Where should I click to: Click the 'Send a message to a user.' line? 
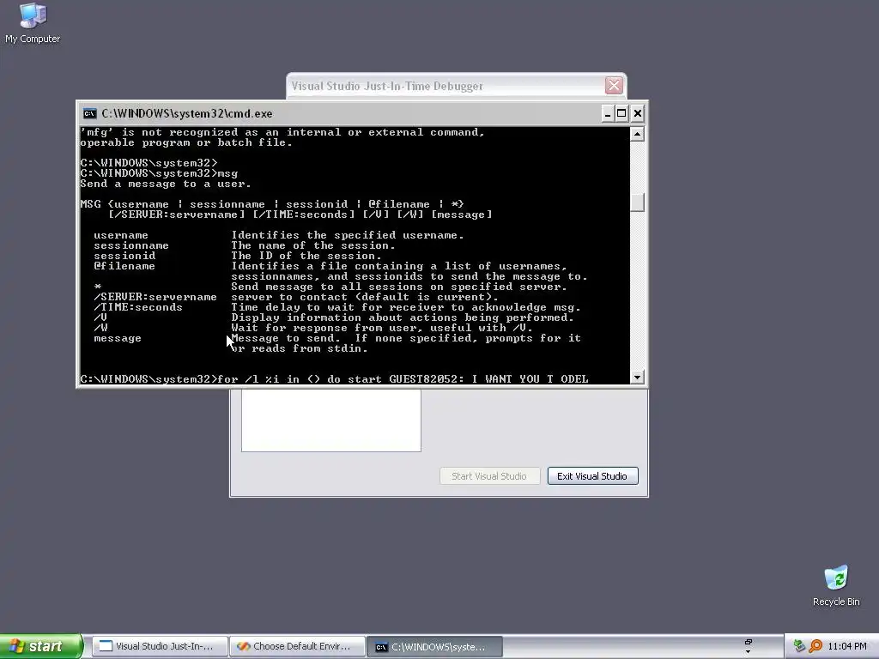point(166,184)
